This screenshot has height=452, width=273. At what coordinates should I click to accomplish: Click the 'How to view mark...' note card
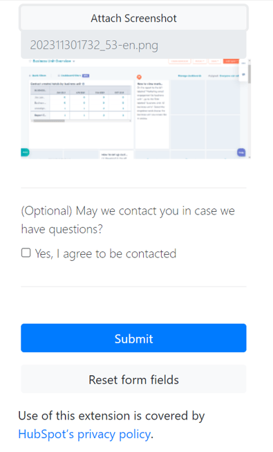152,114
